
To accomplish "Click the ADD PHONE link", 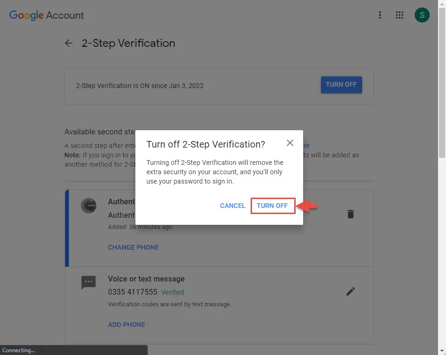I will tap(126, 325).
